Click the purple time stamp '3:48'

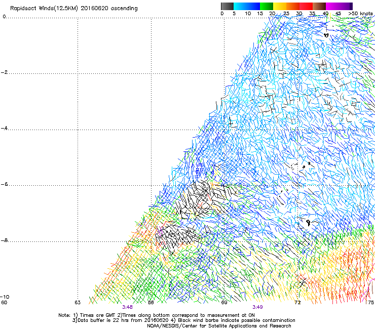pos(127,307)
